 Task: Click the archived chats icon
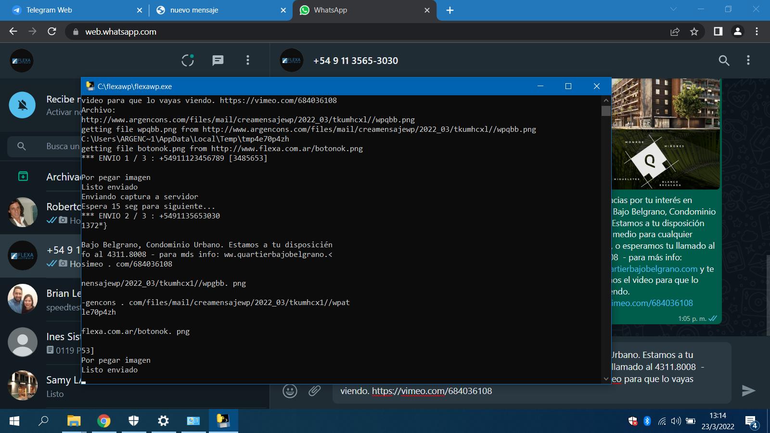(23, 176)
